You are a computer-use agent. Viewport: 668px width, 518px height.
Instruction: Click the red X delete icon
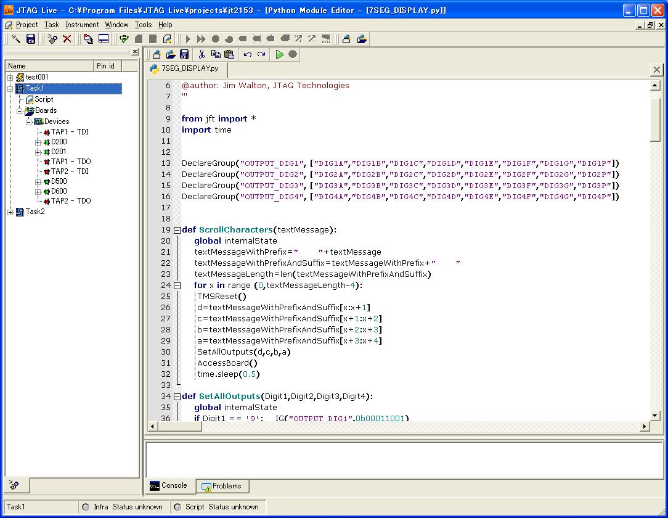pos(67,39)
